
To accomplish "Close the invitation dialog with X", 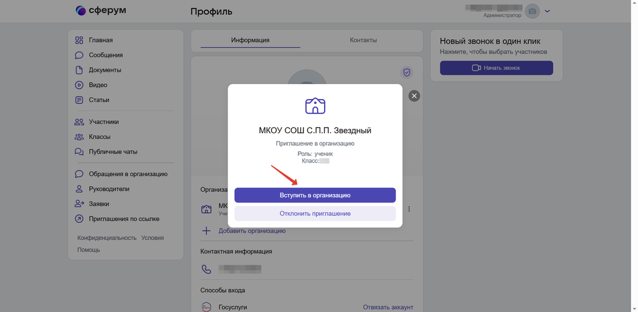I will pos(414,96).
